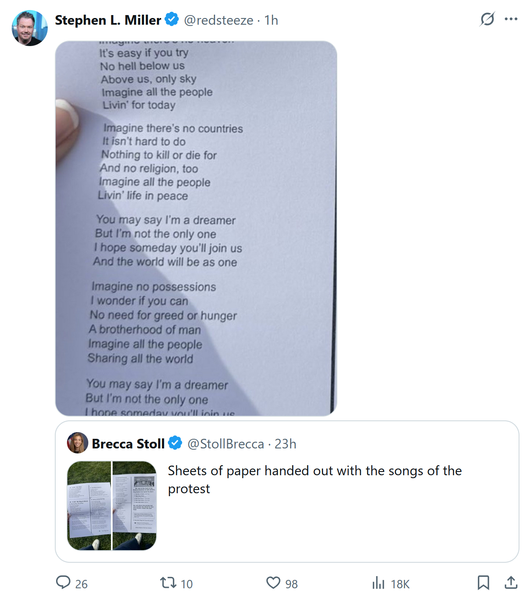Image resolution: width=532 pixels, height=600 pixels.
Task: Open the Imagine lyrics sheet photo
Action: (x=196, y=228)
